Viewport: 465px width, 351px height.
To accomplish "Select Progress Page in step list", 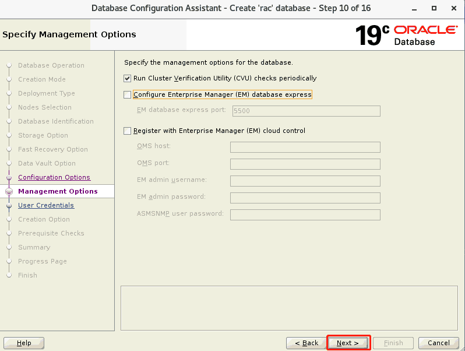I will coord(43,261).
